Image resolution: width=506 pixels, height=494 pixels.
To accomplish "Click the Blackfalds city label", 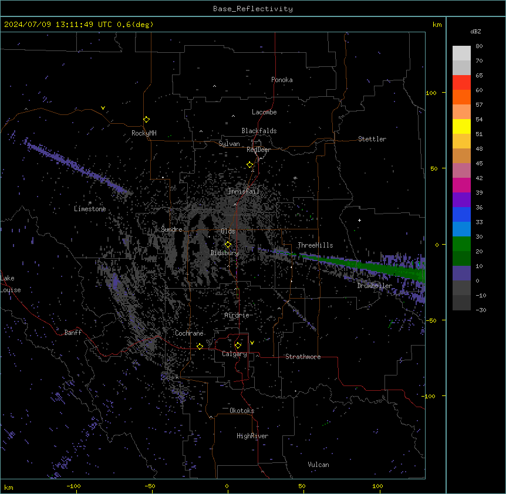I will [259, 131].
